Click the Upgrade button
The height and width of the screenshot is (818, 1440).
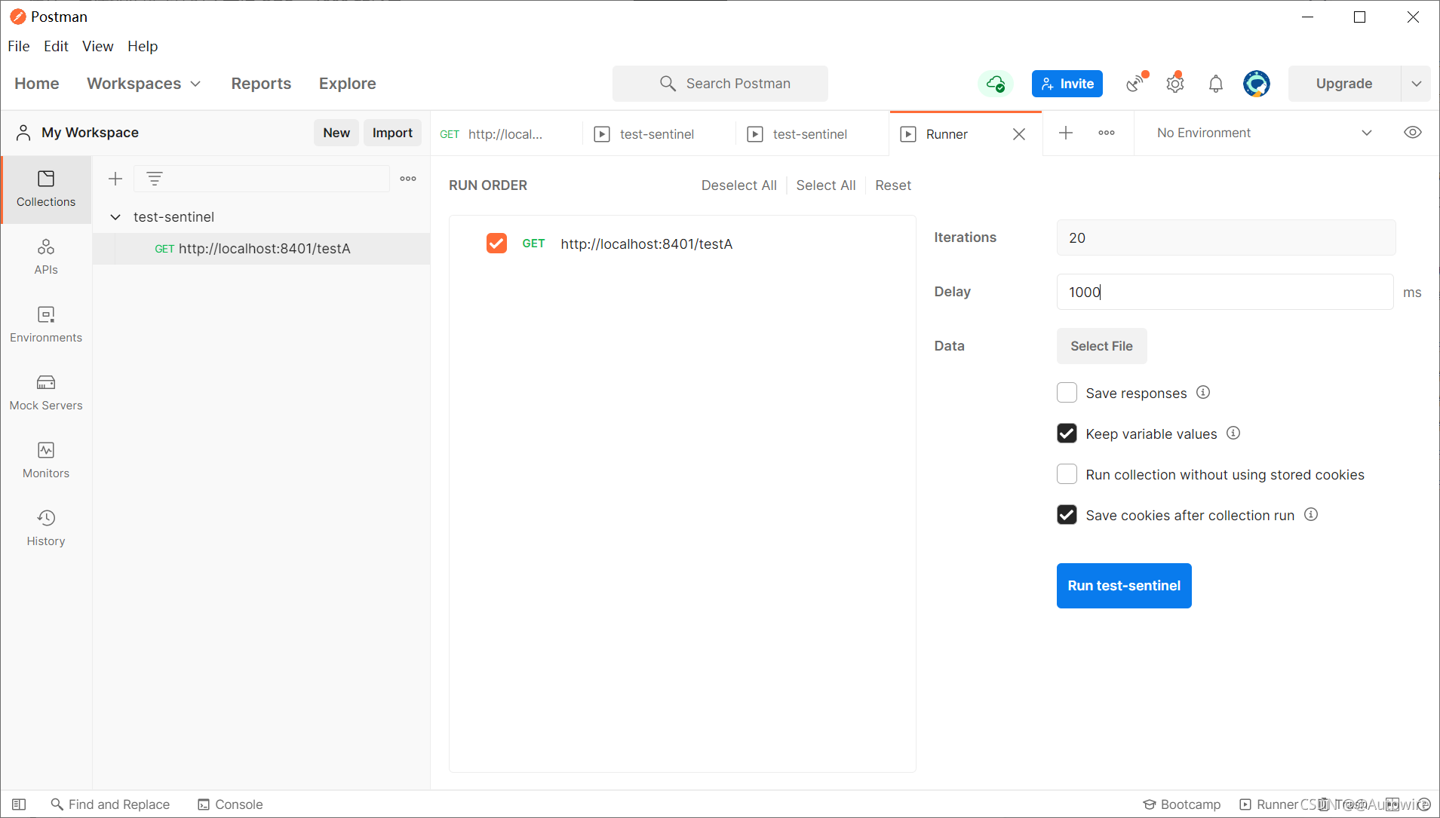click(x=1344, y=84)
